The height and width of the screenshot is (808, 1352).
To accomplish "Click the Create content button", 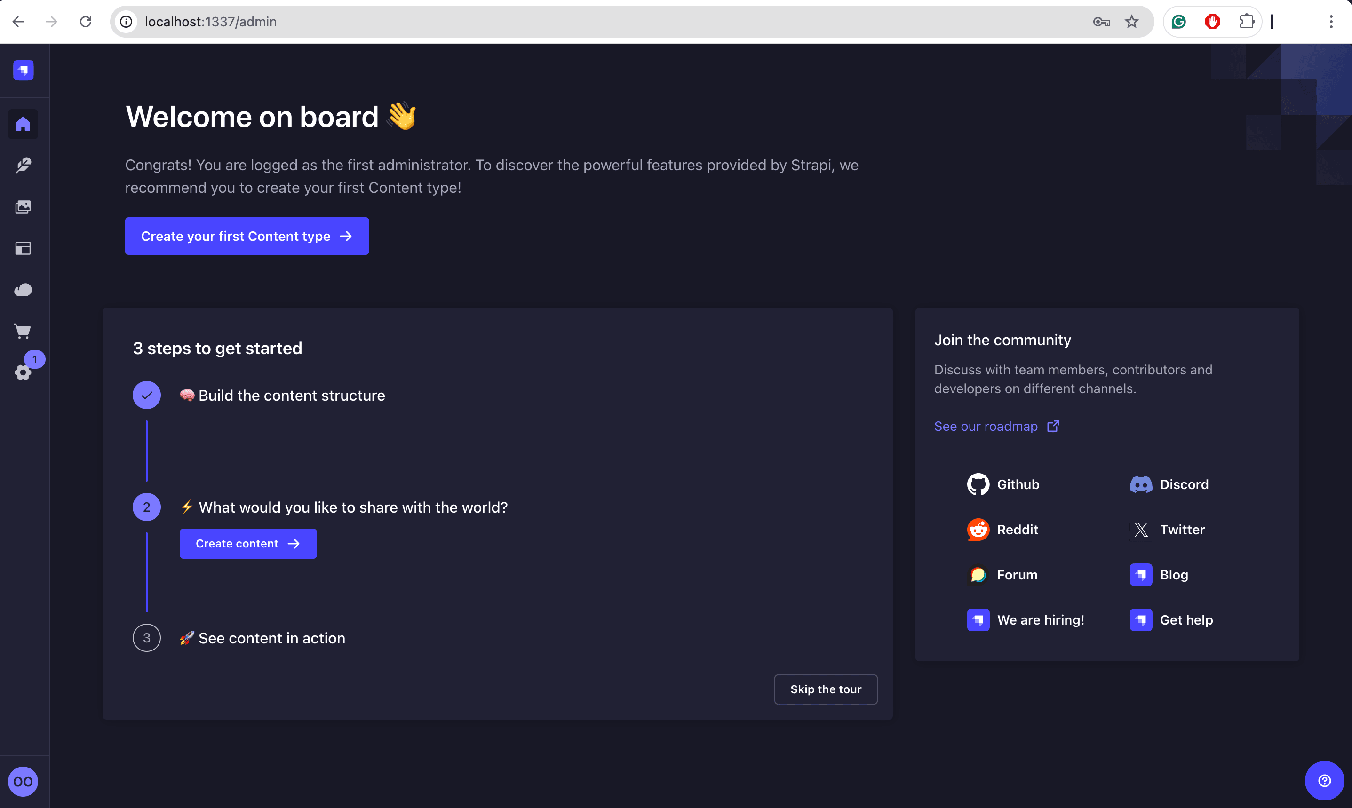I will [x=248, y=543].
